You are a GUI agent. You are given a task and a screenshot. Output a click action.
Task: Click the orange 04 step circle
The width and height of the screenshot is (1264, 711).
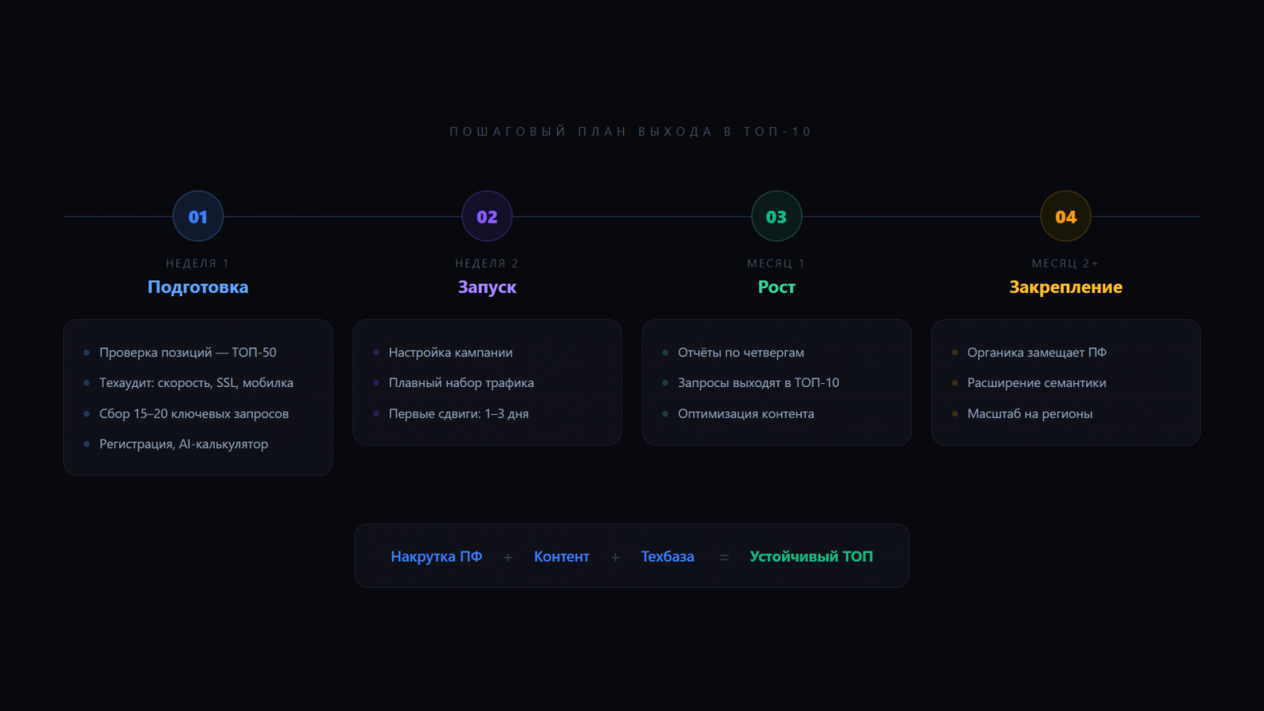[x=1066, y=216]
